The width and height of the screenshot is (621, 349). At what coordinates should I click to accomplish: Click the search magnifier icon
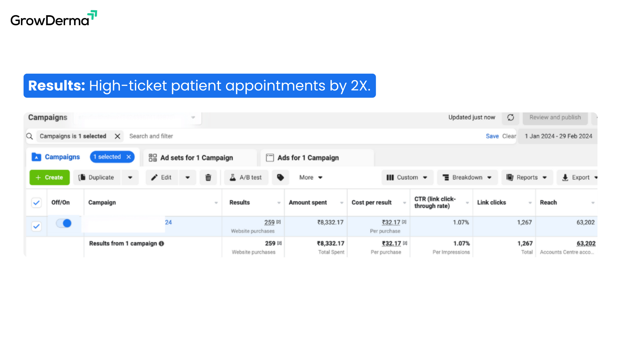29,136
